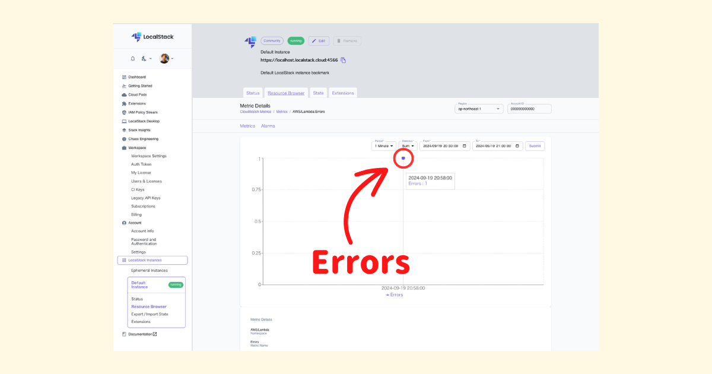Open Legacy API Keys page
Screen dimensions: 712x374
tap(146, 198)
